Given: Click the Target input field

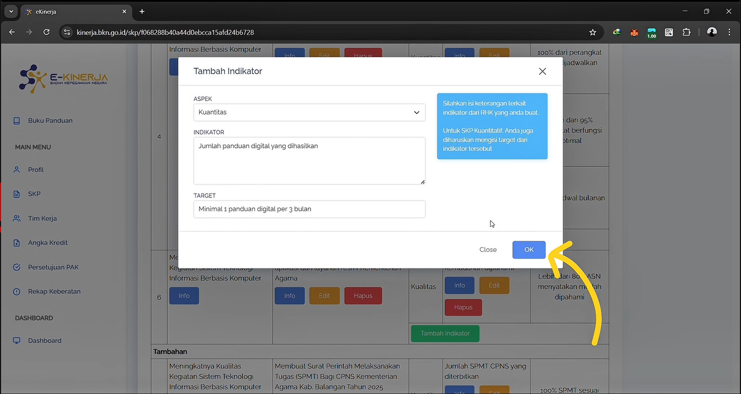Looking at the screenshot, I should tap(309, 209).
